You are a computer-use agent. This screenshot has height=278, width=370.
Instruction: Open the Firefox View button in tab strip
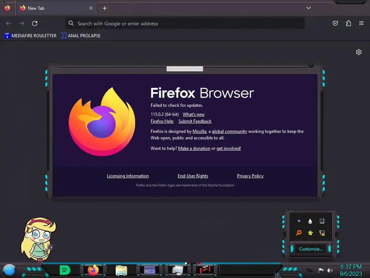click(7, 8)
